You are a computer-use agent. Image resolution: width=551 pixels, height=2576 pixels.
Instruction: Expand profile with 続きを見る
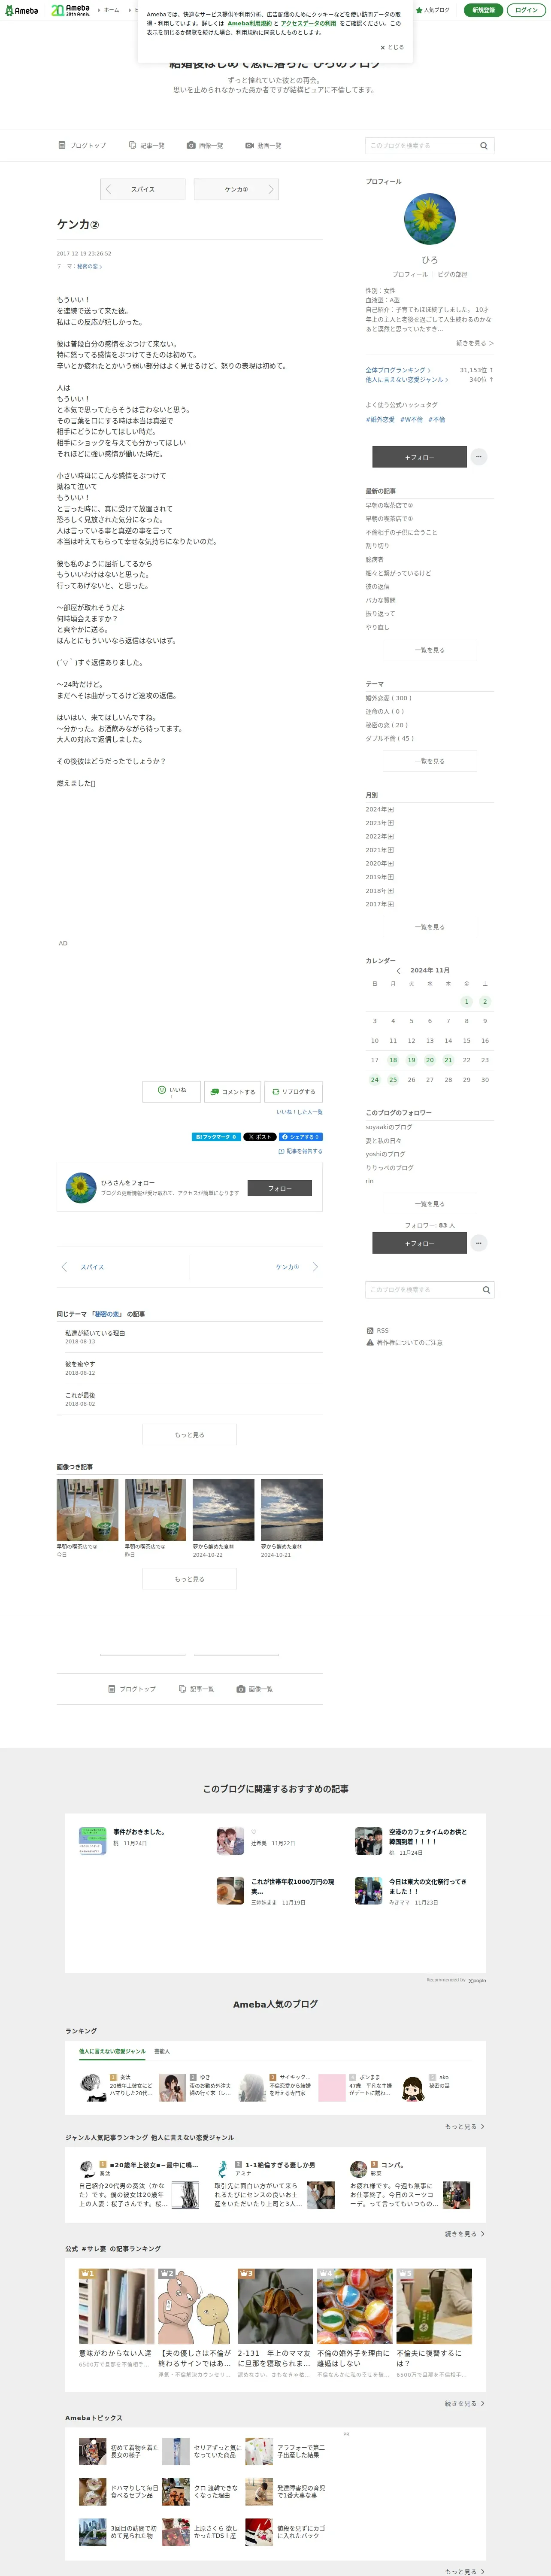(475, 343)
